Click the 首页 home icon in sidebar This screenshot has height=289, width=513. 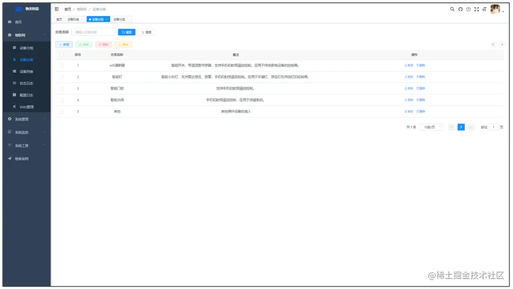coord(9,22)
